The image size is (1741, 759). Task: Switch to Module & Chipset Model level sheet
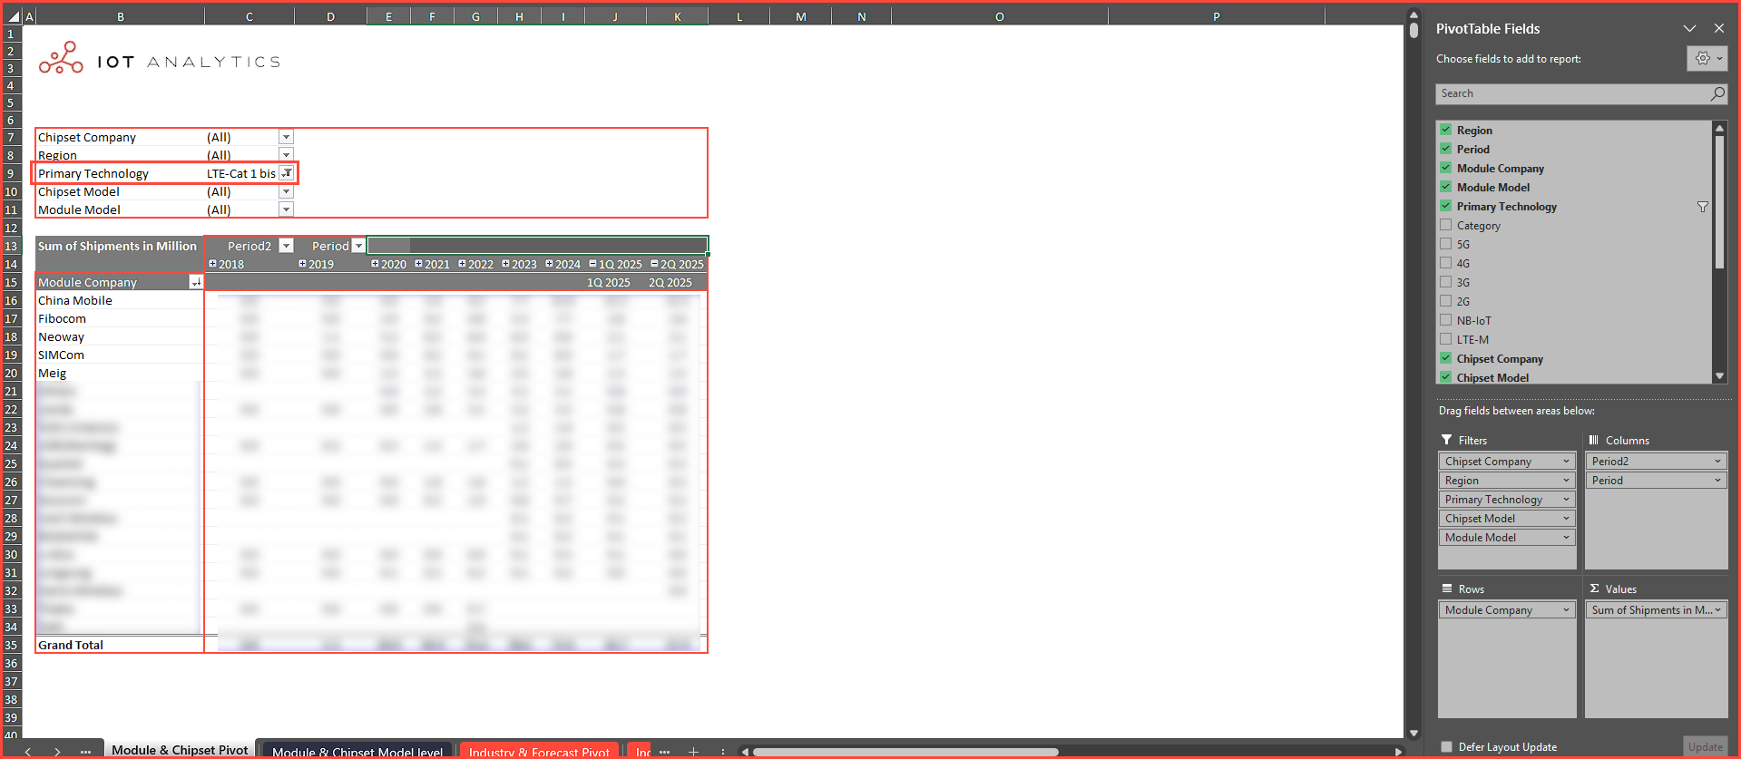tap(357, 751)
